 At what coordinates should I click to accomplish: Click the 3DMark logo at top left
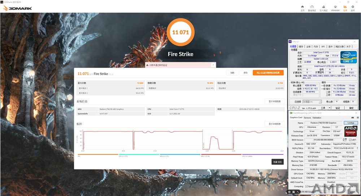(x=17, y=8)
